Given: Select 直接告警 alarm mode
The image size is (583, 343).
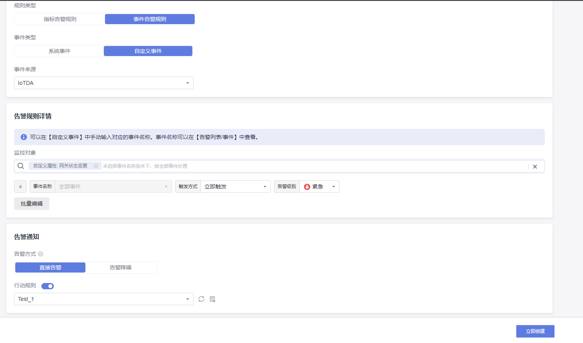Looking at the screenshot, I should tap(50, 267).
